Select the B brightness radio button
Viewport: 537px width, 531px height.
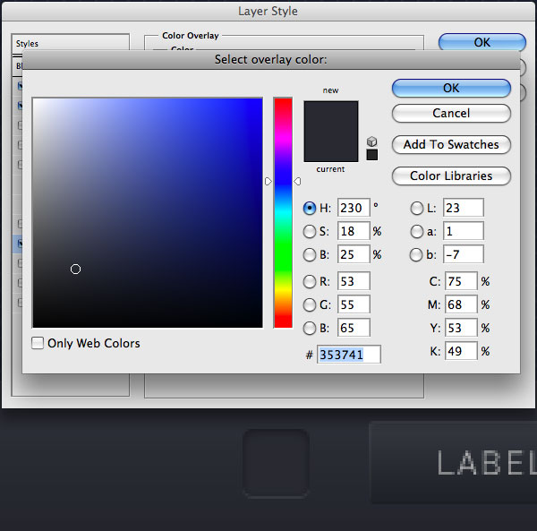point(310,254)
